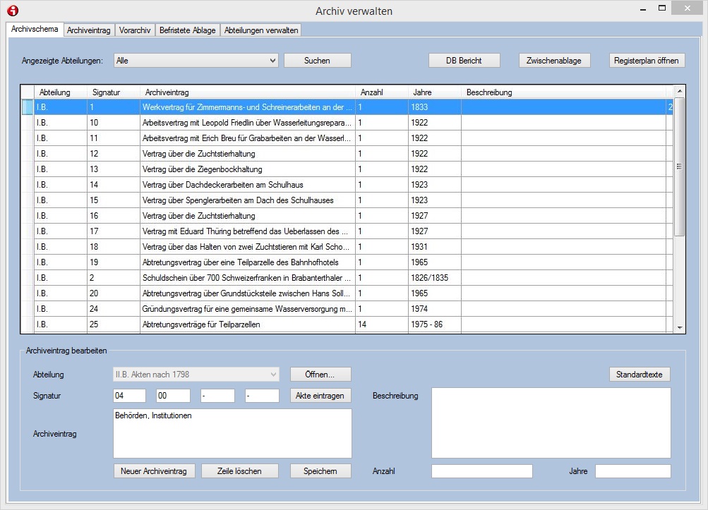708x510 pixels.
Task: Click Registerplan öffnen button
Action: coord(647,61)
